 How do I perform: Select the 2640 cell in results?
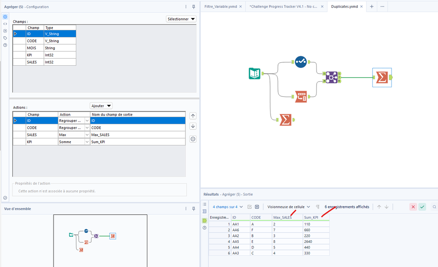pos(316,242)
